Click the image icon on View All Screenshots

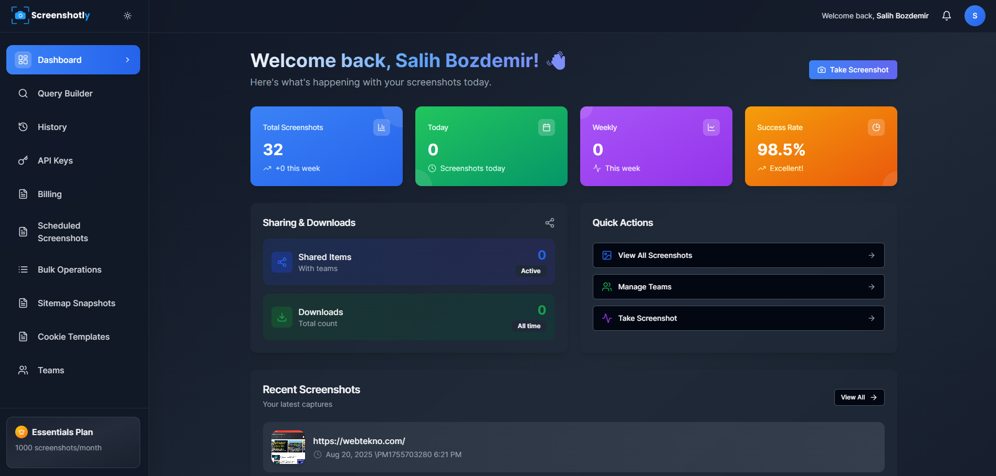click(x=607, y=255)
